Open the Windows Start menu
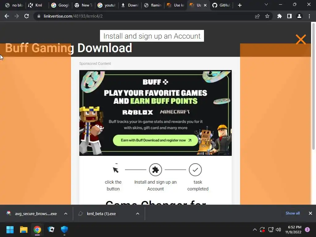316x237 pixels. tap(10, 230)
